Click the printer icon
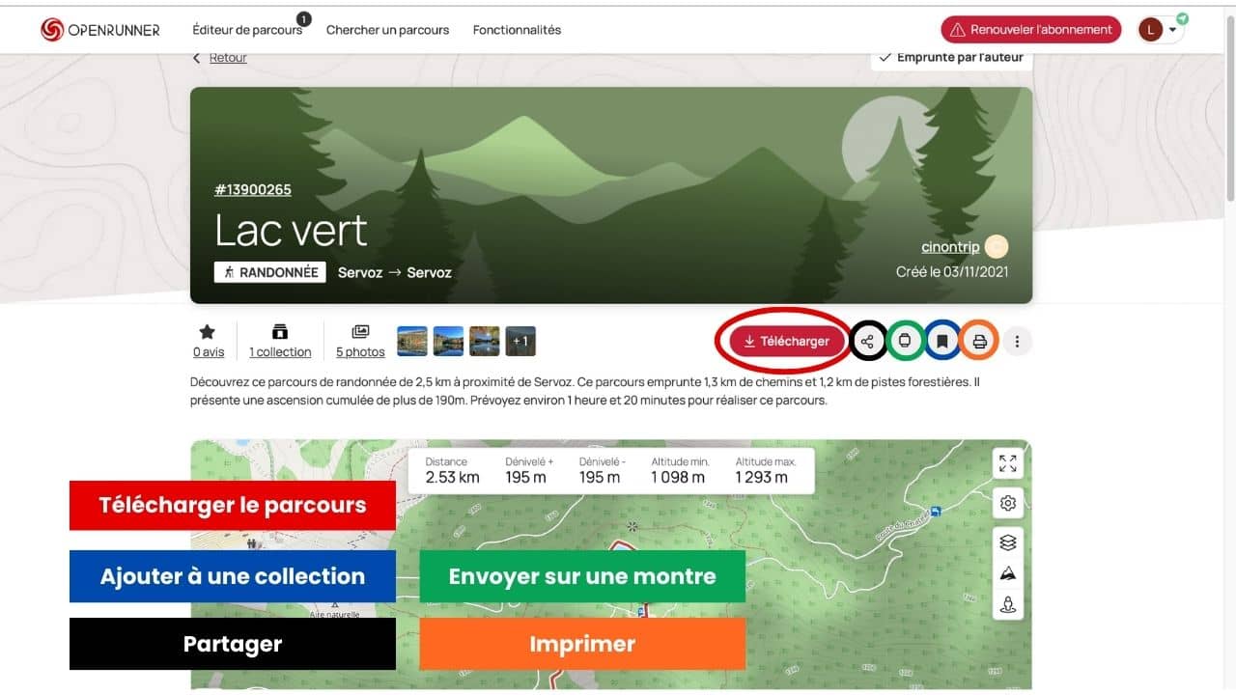 pyautogui.click(x=979, y=341)
